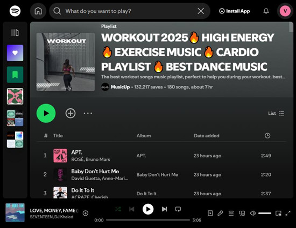
Task: Enter full screen mode icon
Action: point(288,213)
